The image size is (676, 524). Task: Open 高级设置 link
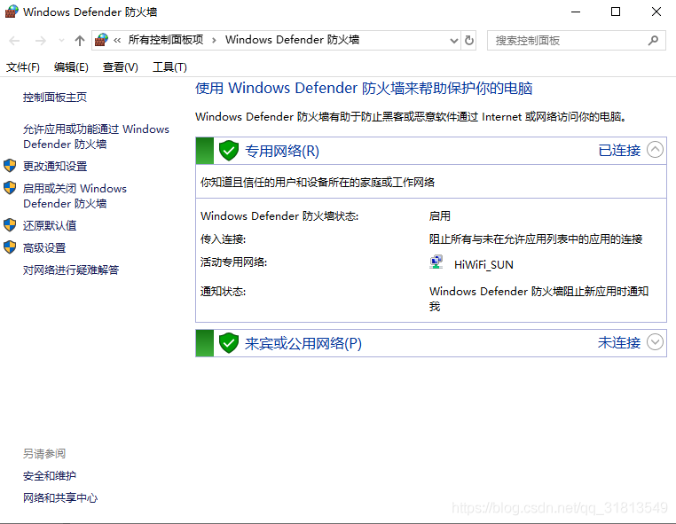pos(44,248)
